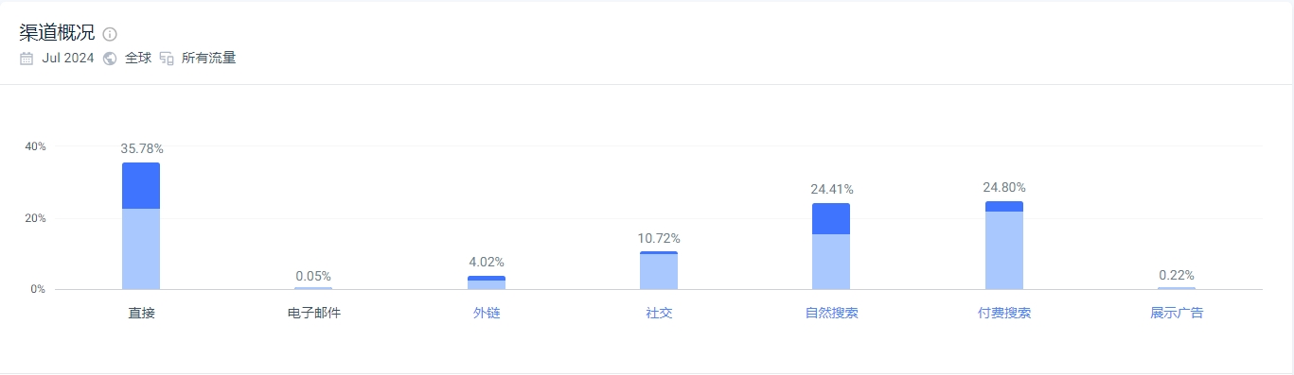Open the 社交 channel link
Viewport: 1294px width, 375px height.
(659, 313)
